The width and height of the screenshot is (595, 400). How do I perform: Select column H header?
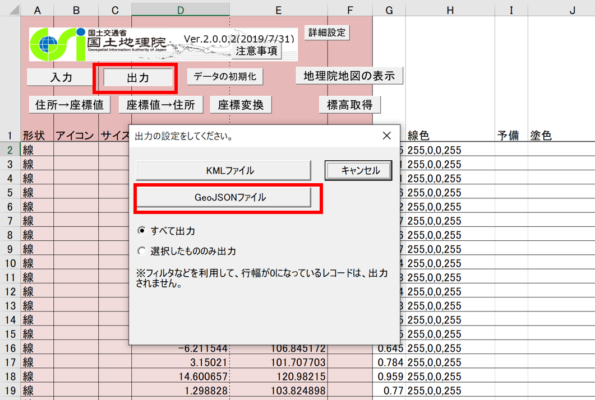pyautogui.click(x=450, y=10)
